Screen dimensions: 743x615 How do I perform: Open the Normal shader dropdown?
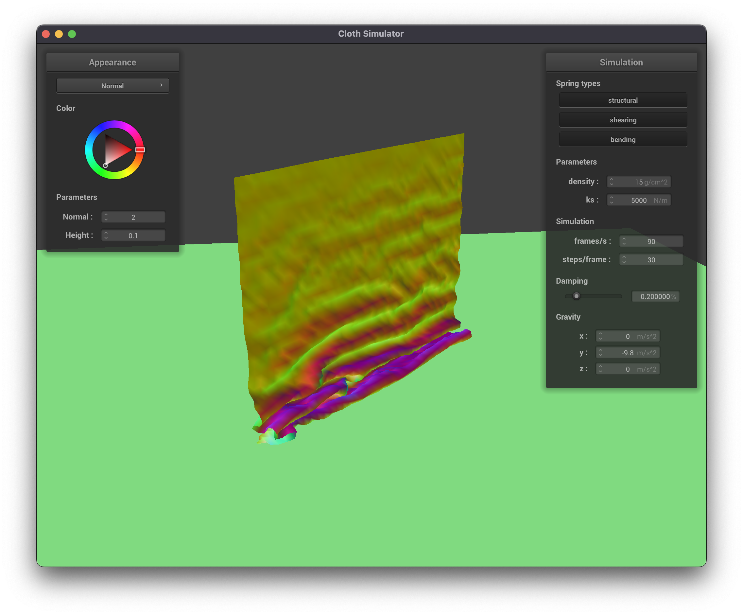coord(112,86)
